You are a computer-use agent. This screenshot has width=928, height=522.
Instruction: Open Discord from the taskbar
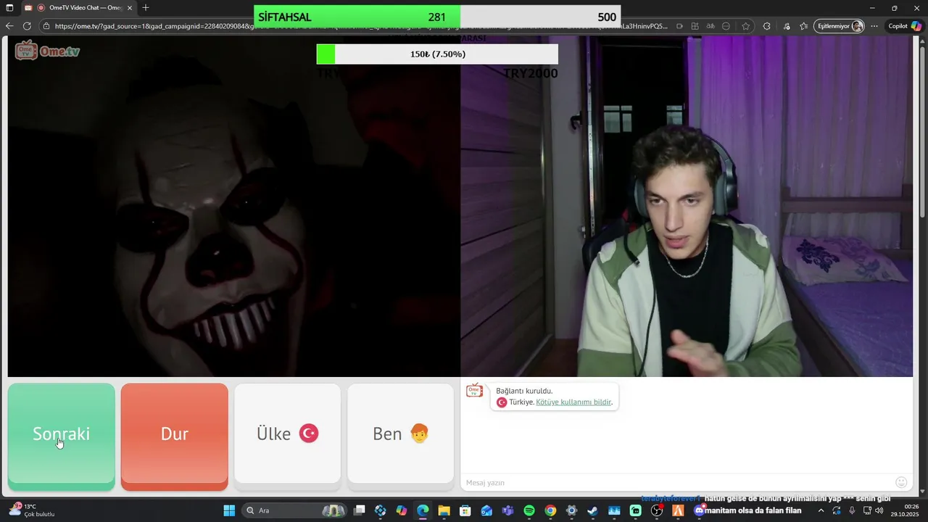[699, 510]
